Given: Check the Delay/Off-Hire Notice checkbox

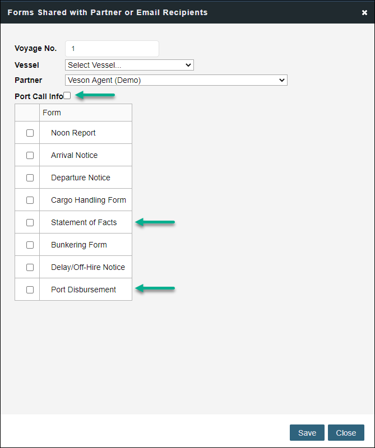Looking at the screenshot, I should pyautogui.click(x=30, y=267).
